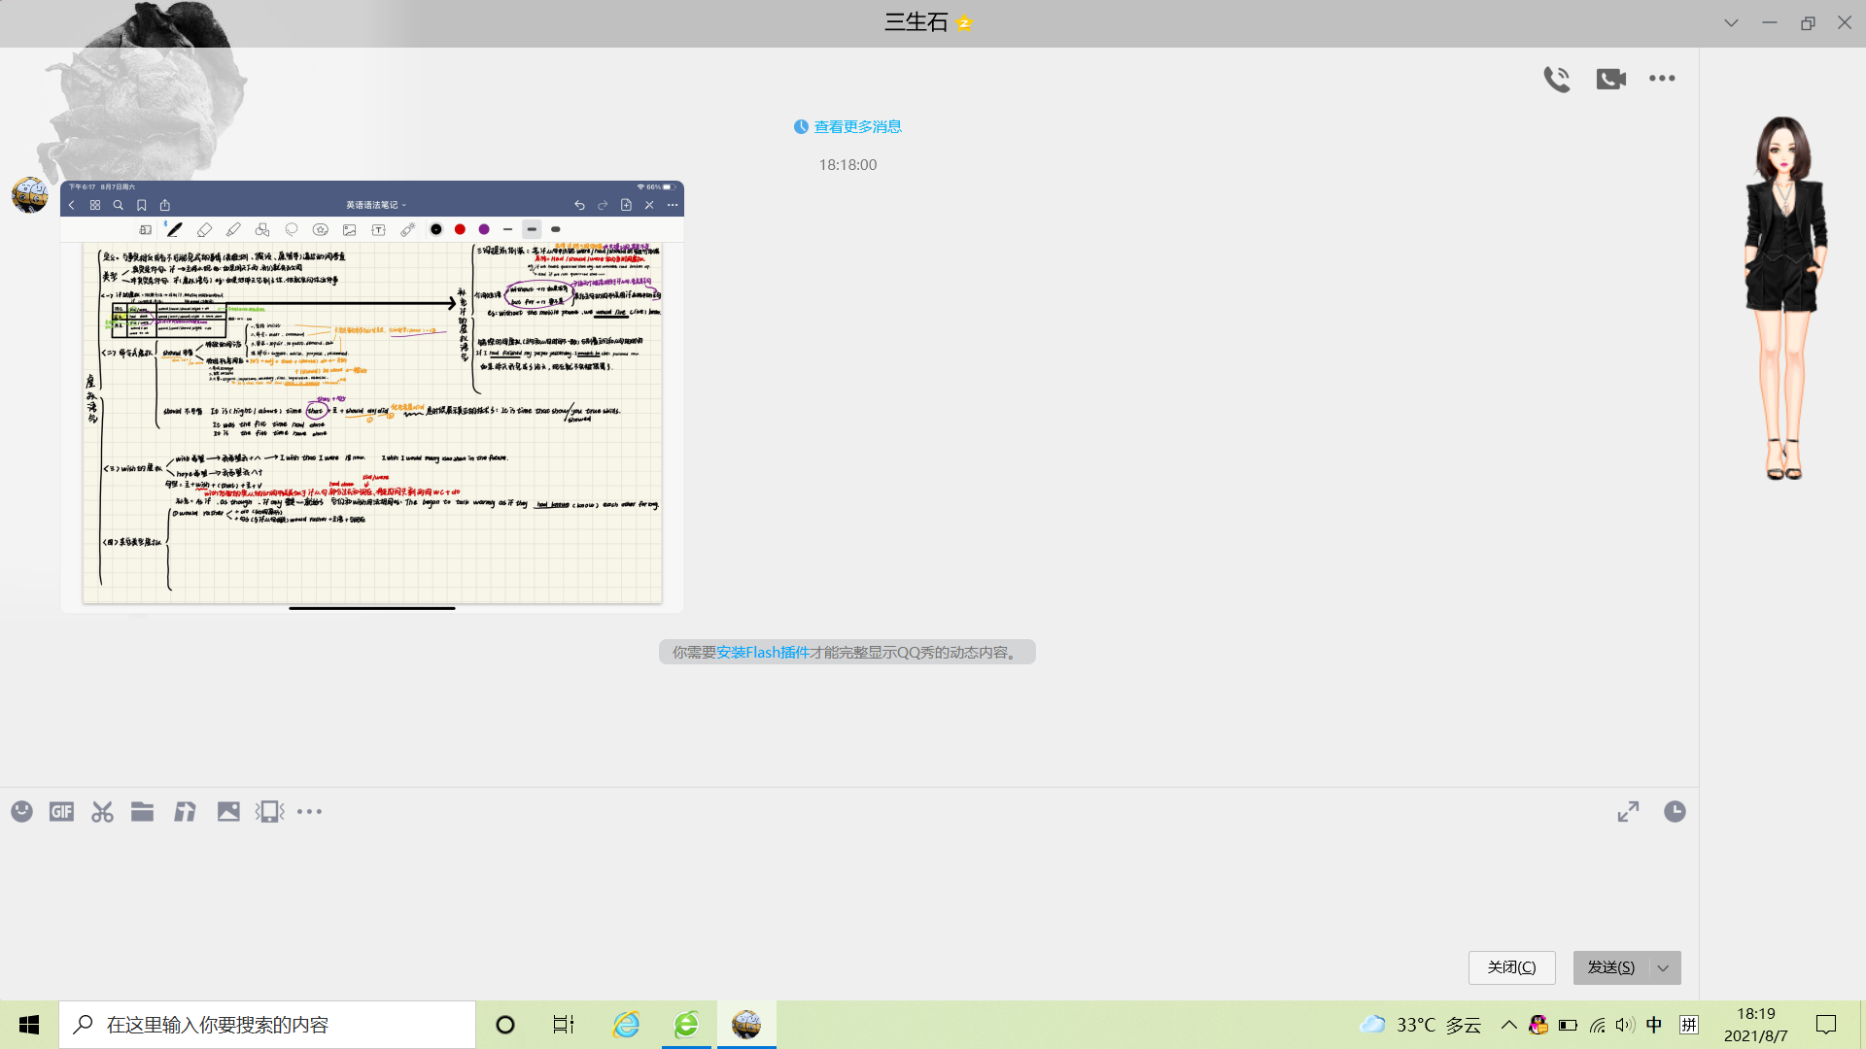
Task: Toggle the Chinese input mode indicator in tray
Action: pos(1653,1025)
